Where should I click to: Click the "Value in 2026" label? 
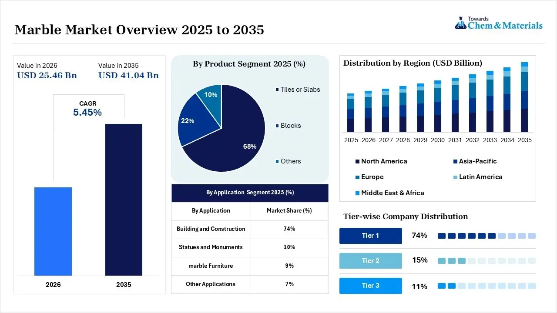click(37, 66)
